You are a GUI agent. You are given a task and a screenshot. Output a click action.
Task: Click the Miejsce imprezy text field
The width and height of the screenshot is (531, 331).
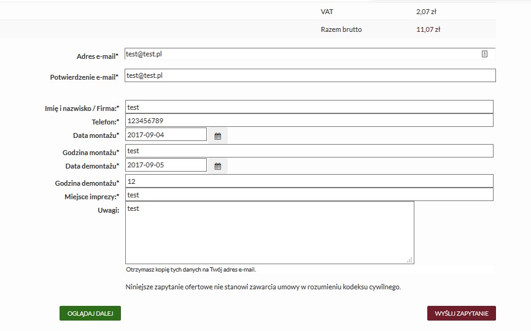309,195
